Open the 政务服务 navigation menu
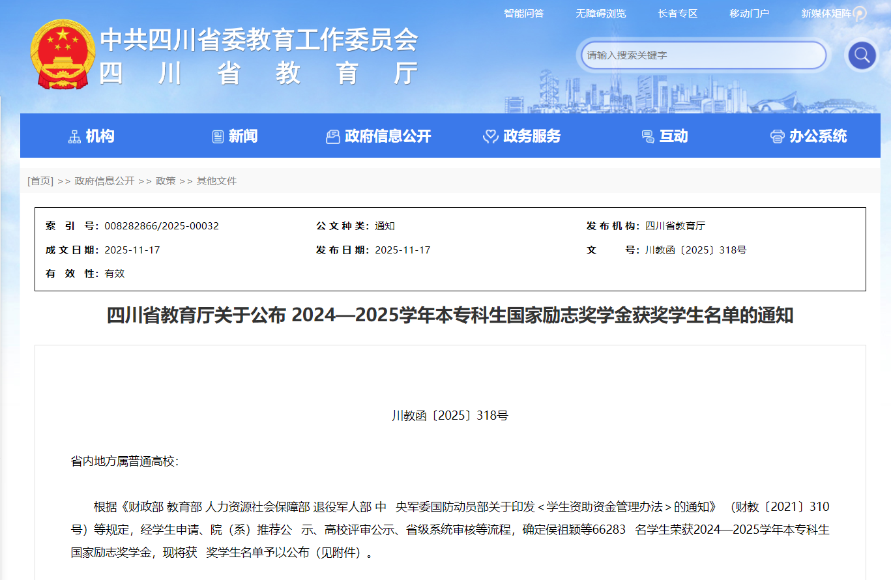 tap(532, 136)
